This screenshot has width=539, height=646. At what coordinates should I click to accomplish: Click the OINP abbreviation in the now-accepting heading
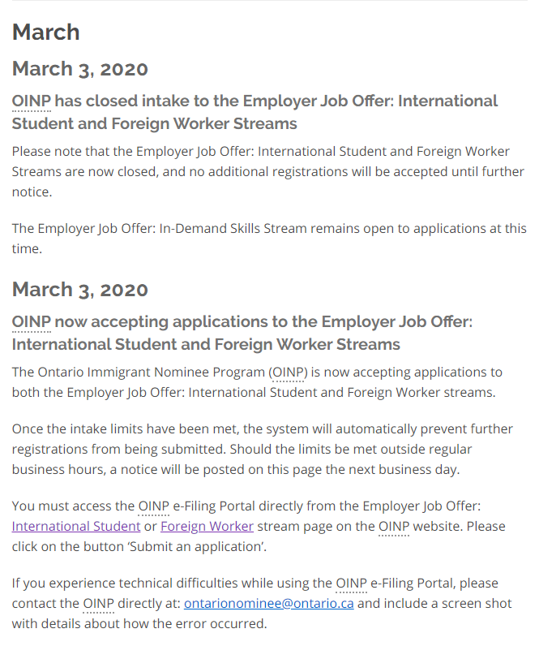[32, 321]
